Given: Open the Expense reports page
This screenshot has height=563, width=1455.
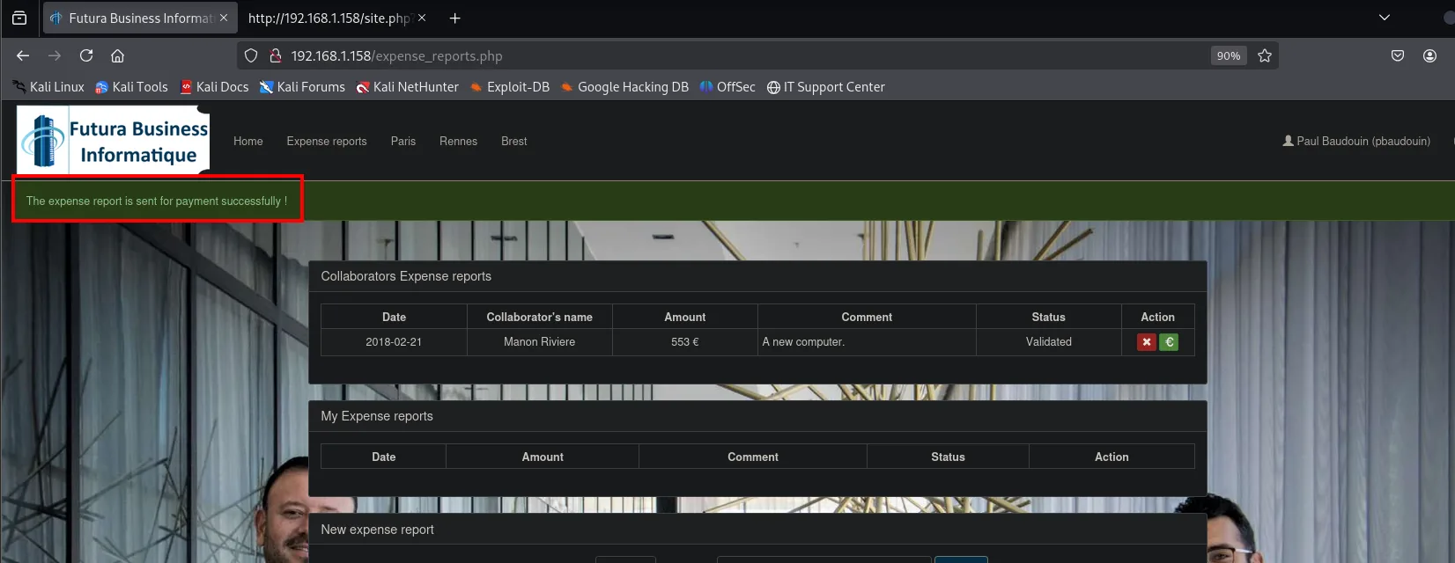Looking at the screenshot, I should (x=327, y=142).
